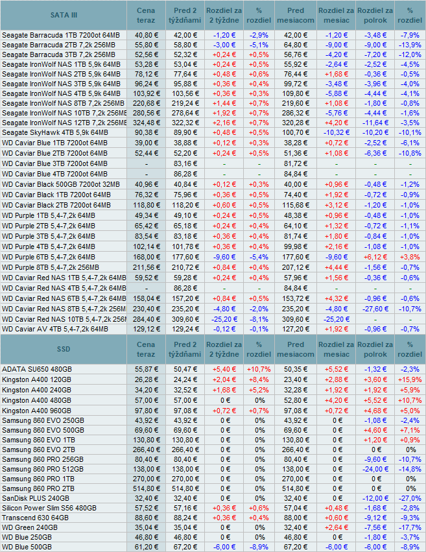Select WD Caviar Black 500GB 7200ot 32MB
This screenshot has width=426, height=552.
click(x=61, y=184)
